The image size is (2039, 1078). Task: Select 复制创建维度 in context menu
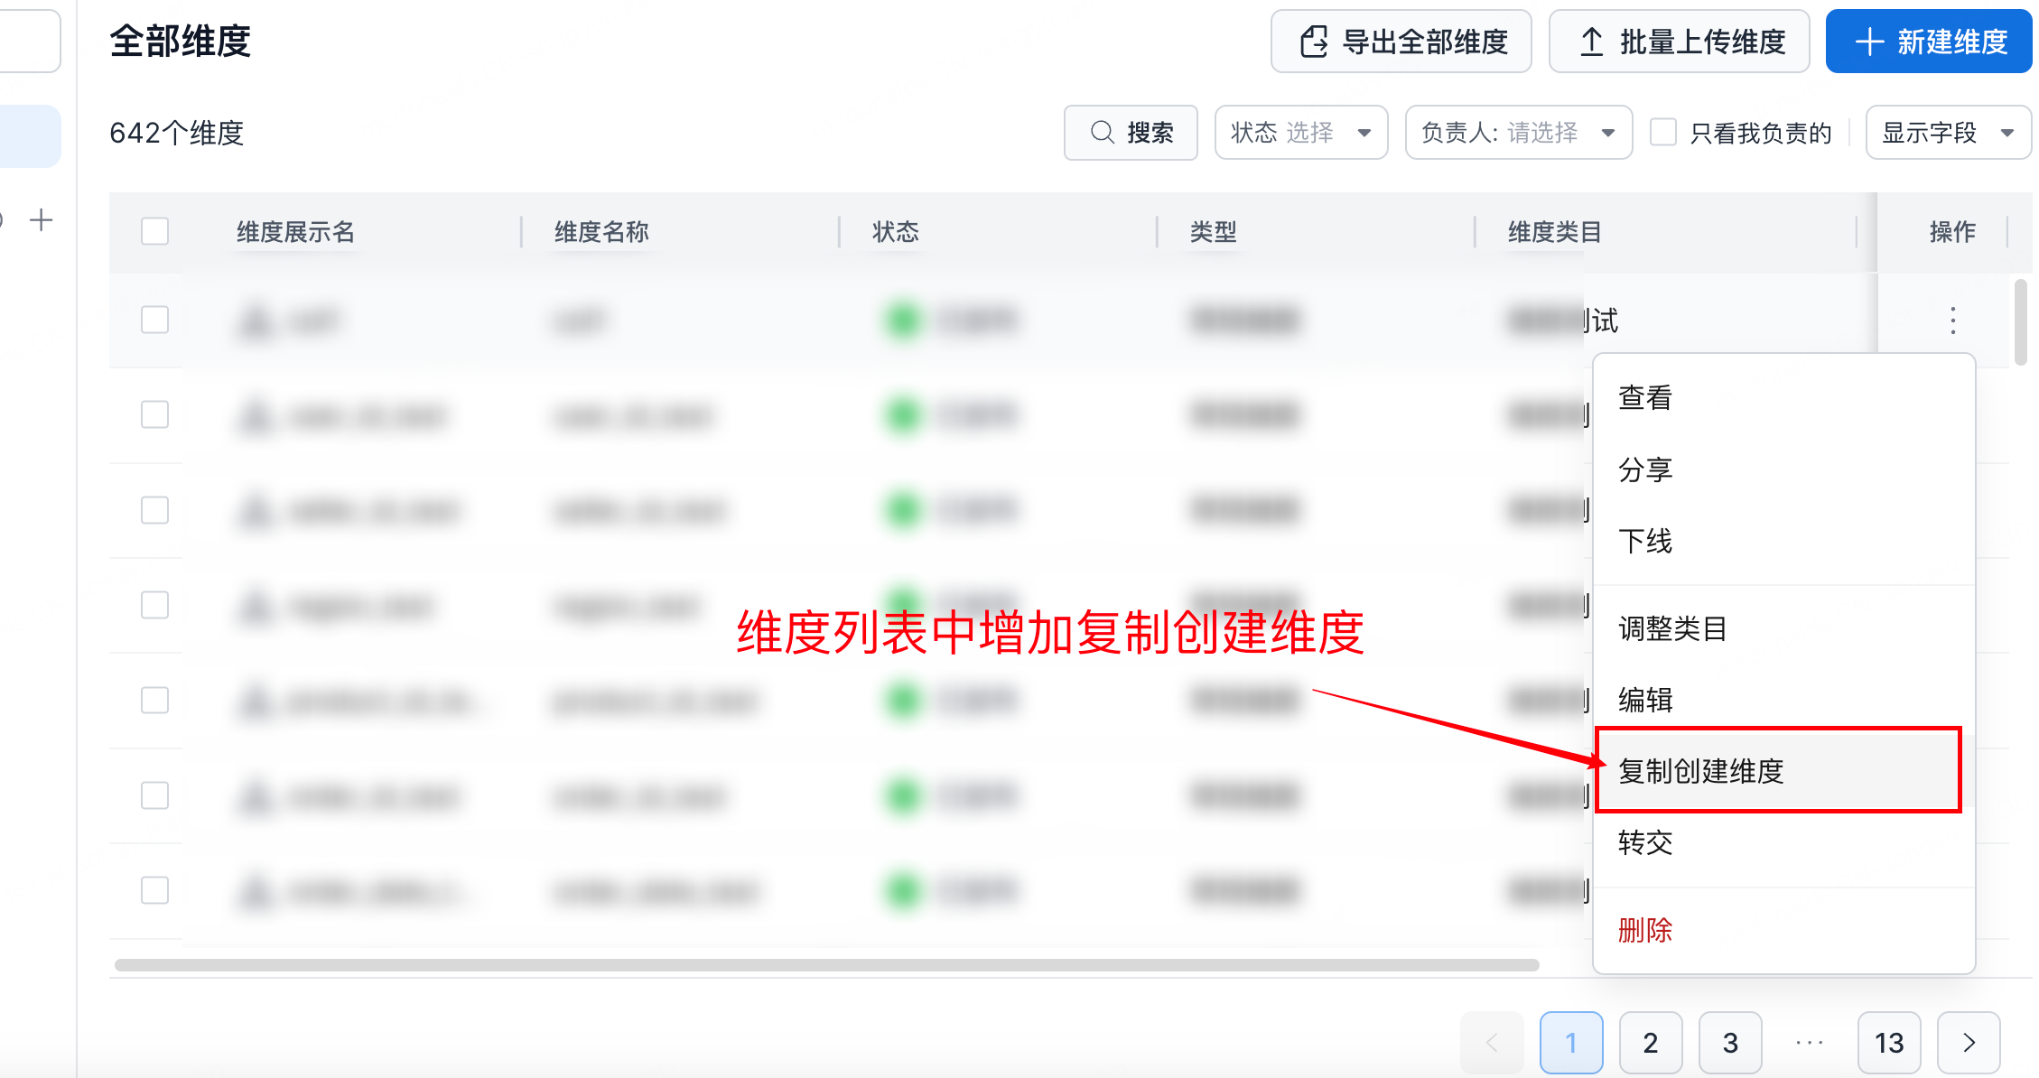click(1701, 771)
